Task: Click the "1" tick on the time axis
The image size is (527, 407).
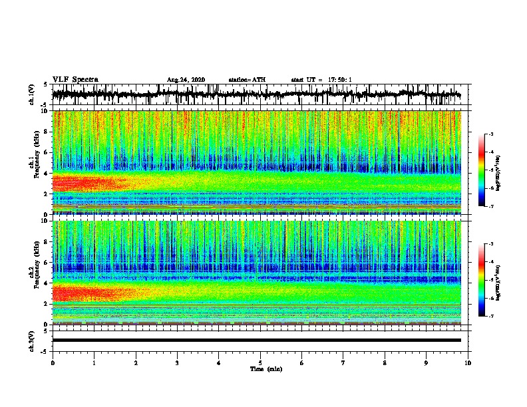Action: tap(94, 363)
